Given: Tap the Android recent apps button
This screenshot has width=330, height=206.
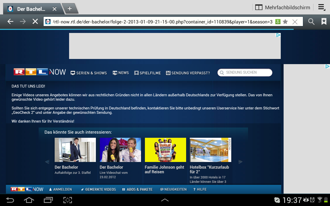Looking at the screenshot, I should (x=48, y=200).
